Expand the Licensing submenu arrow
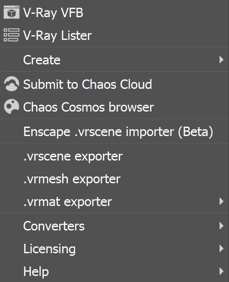Viewport: 229px width, 282px height. (221, 249)
